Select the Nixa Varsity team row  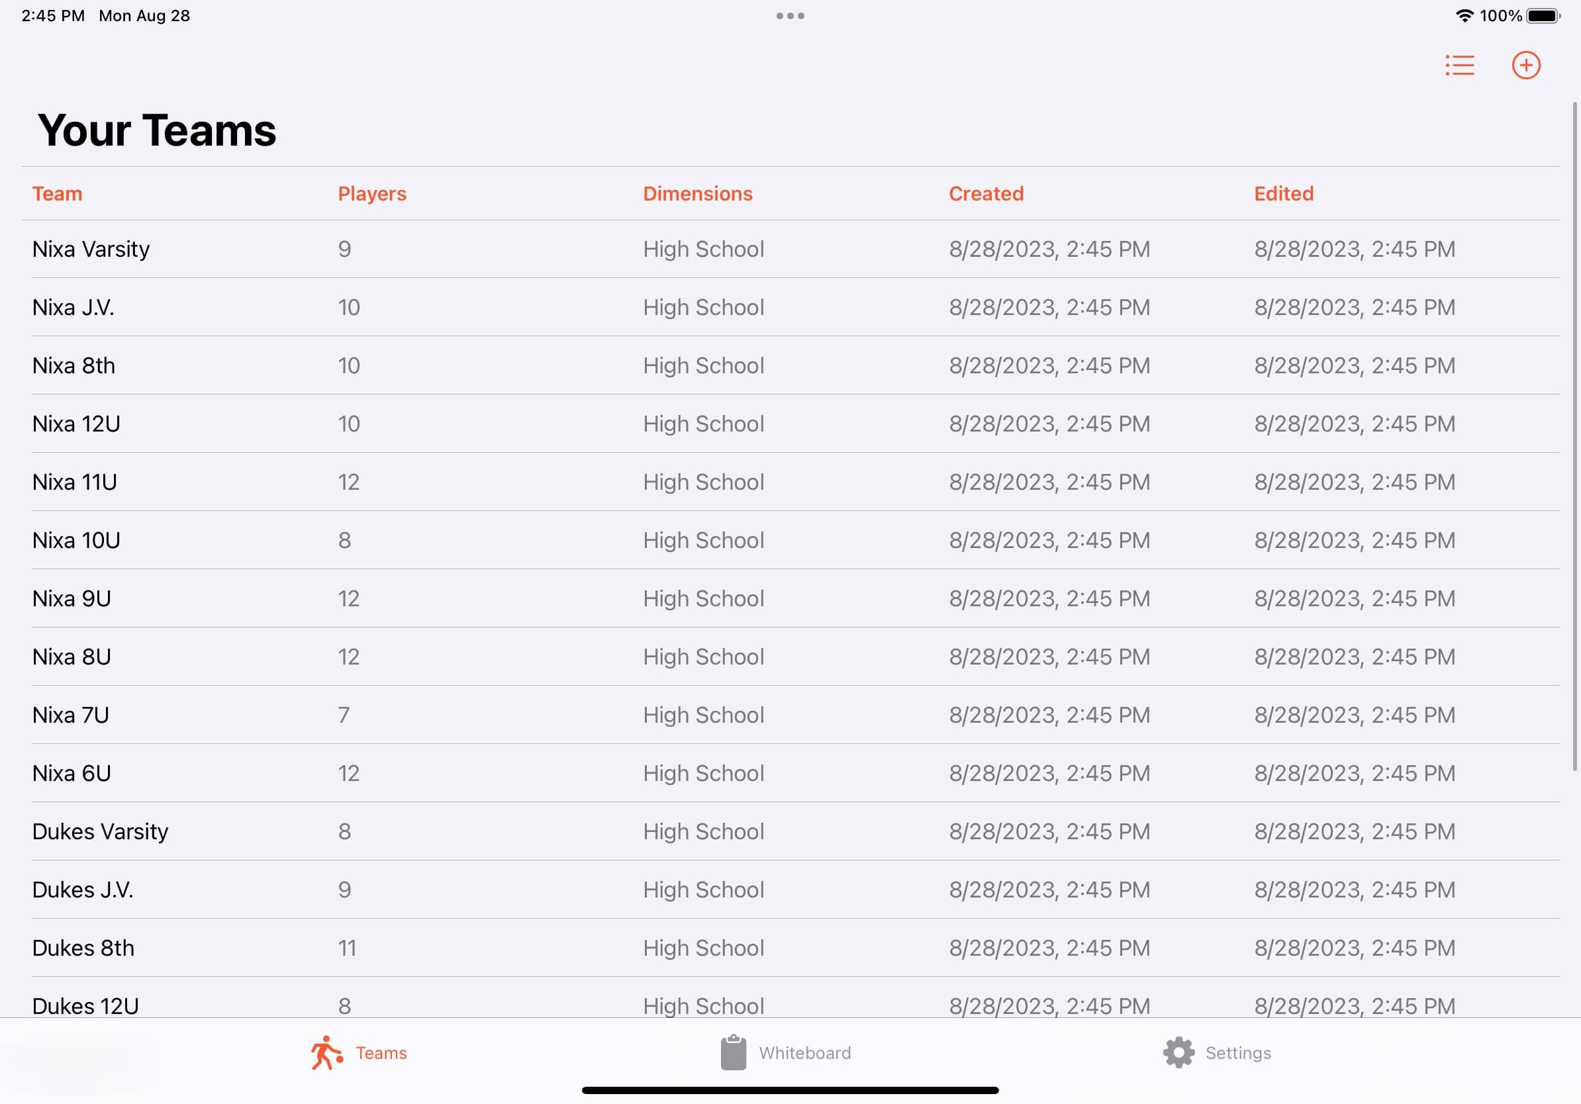point(790,249)
